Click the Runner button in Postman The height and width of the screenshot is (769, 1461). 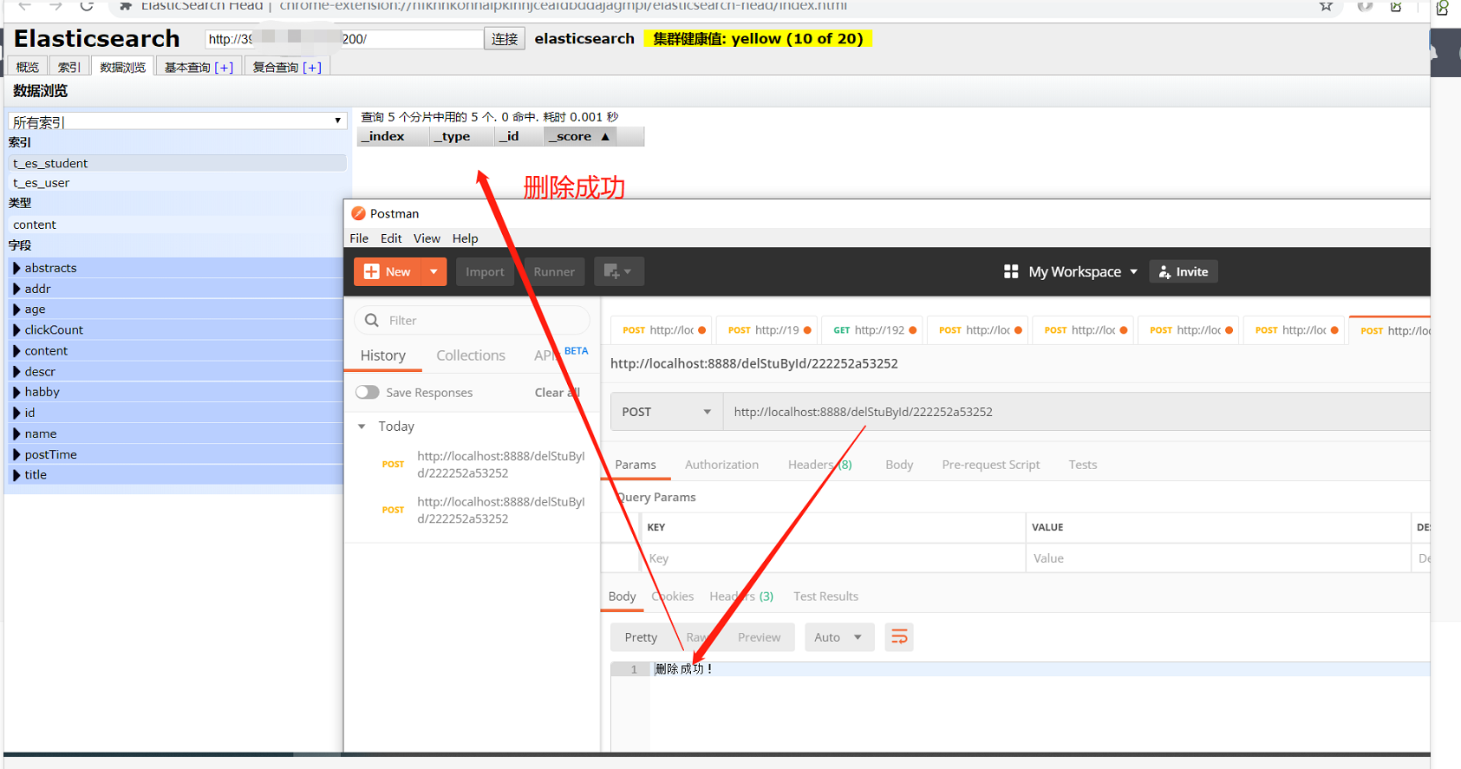[x=554, y=271]
